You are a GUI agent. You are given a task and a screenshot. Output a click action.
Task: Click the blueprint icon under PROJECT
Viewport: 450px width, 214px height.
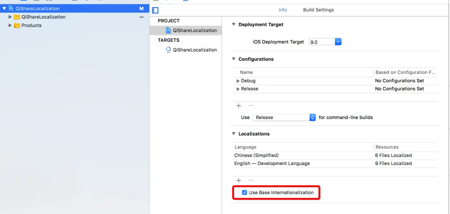tap(168, 30)
